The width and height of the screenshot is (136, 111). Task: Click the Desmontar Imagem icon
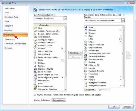click(86, 56)
